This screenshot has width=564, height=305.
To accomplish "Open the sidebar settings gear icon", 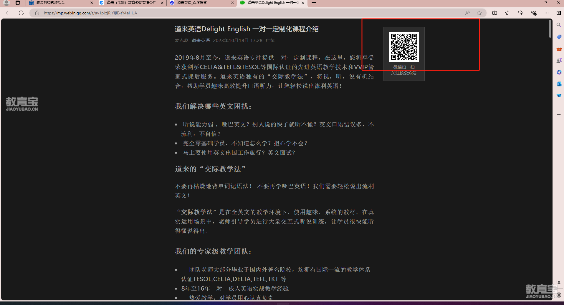I will click(x=559, y=295).
